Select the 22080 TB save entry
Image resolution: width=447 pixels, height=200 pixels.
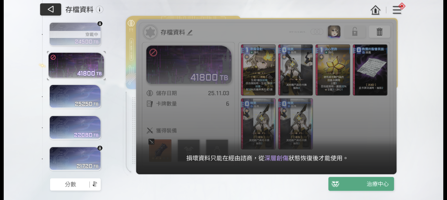(x=75, y=128)
